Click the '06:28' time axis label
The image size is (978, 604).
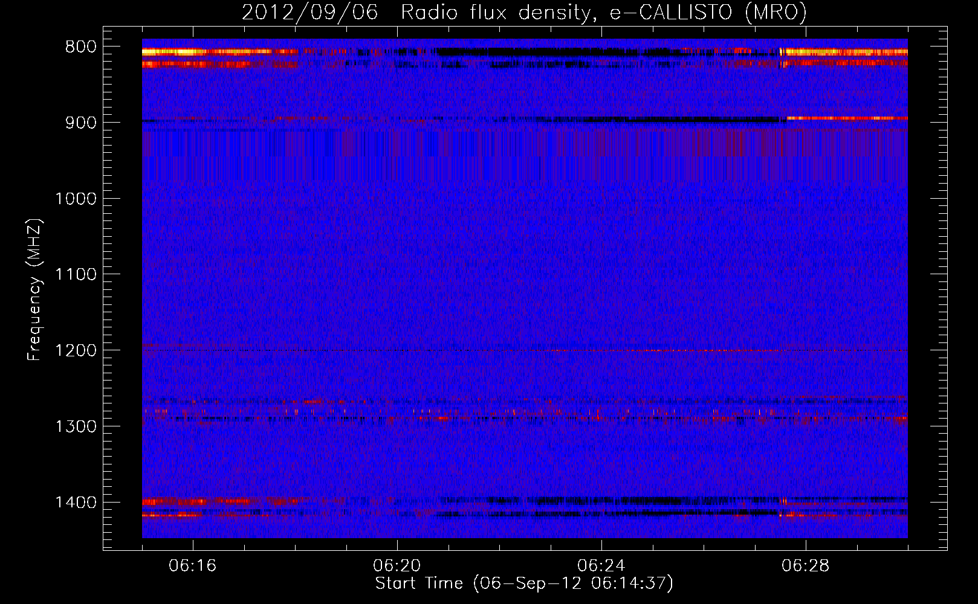coord(806,566)
